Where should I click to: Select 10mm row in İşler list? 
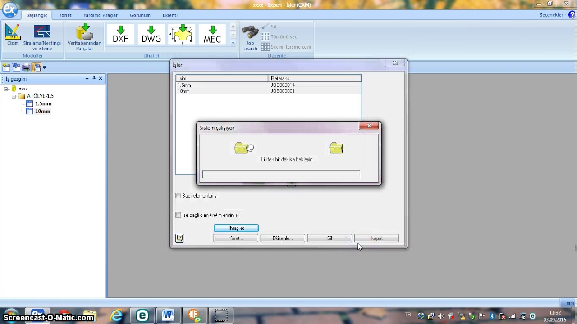(268, 91)
